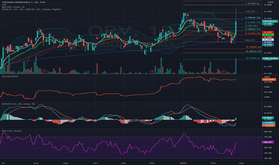
Task: Click the 03:42:21 countdown price label
Action: [270, 21]
